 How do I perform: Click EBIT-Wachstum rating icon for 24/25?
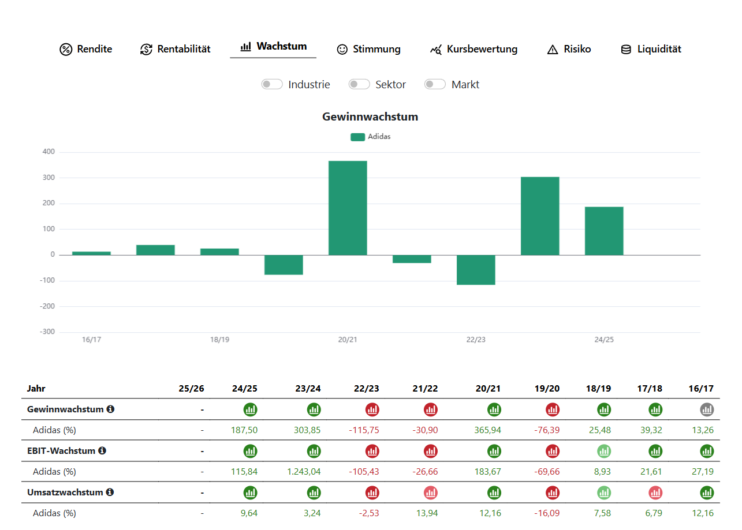click(x=251, y=451)
